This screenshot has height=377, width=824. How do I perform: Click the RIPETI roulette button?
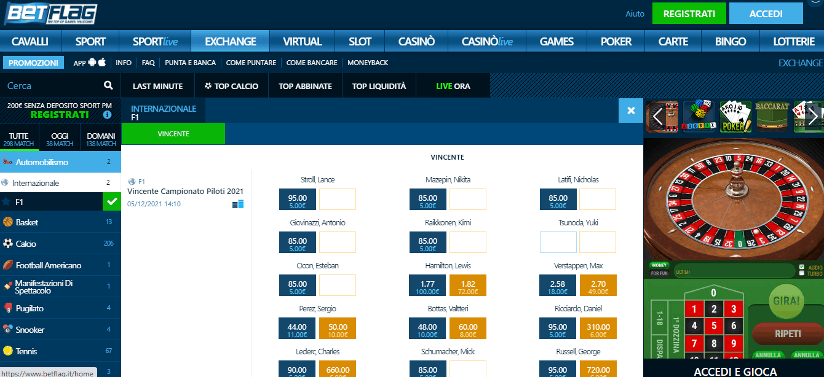788,334
